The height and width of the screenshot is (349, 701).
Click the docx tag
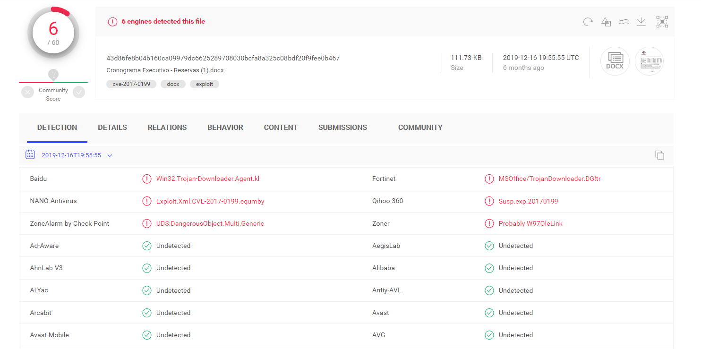click(173, 84)
